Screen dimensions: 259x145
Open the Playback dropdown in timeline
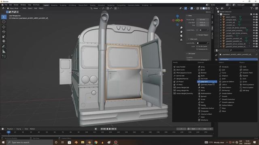[11, 129]
